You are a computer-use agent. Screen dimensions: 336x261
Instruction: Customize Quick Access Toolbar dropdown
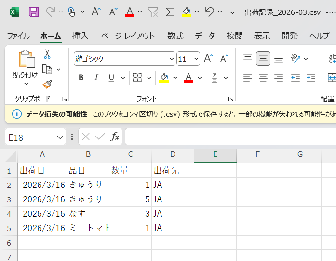[x=232, y=12]
